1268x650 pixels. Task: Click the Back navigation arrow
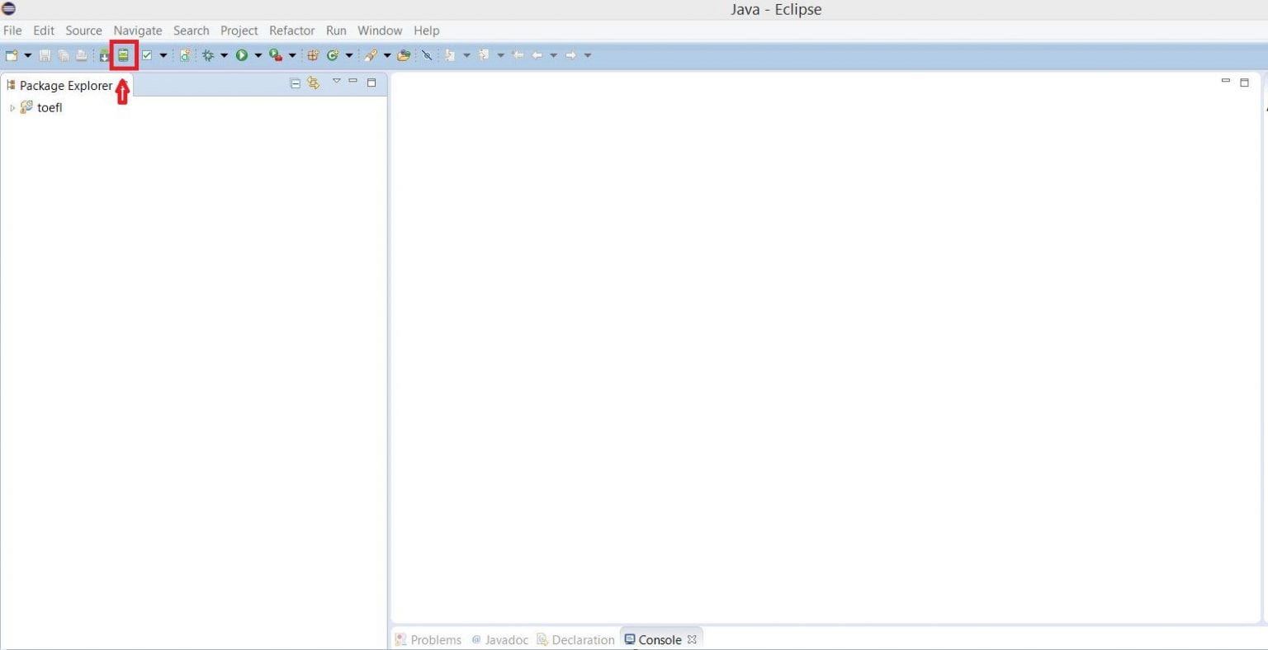pyautogui.click(x=538, y=54)
